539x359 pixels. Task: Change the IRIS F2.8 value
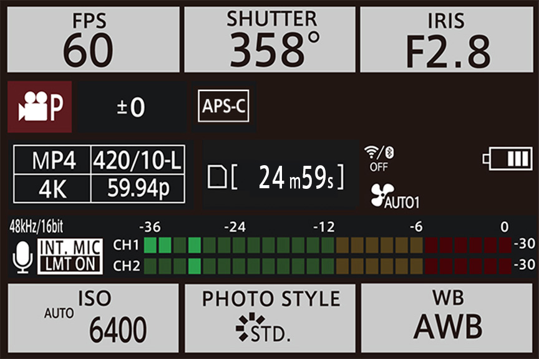point(447,39)
